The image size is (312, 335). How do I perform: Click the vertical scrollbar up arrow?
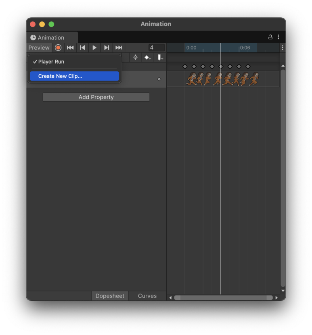283,66
